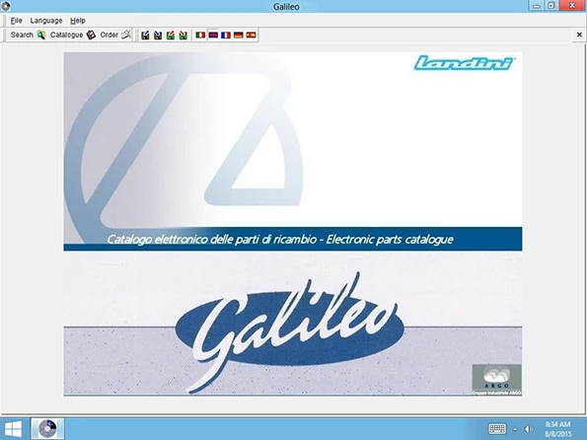Open the volume speaker tray icon
Screen dimensions: 587x440
[529, 429]
